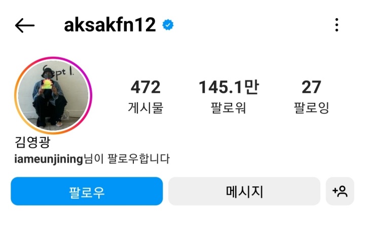Send a message via 메시지 button
Viewport: 365px width, 236px height.
pos(244,191)
